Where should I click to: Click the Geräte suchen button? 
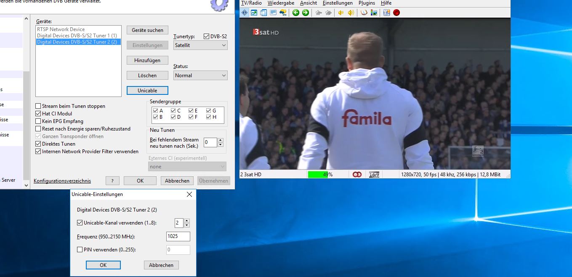coord(147,30)
